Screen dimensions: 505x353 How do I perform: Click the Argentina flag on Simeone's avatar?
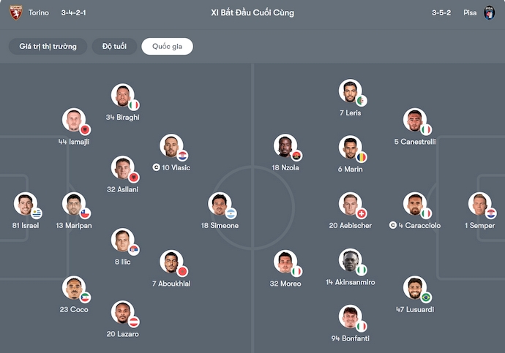(231, 213)
